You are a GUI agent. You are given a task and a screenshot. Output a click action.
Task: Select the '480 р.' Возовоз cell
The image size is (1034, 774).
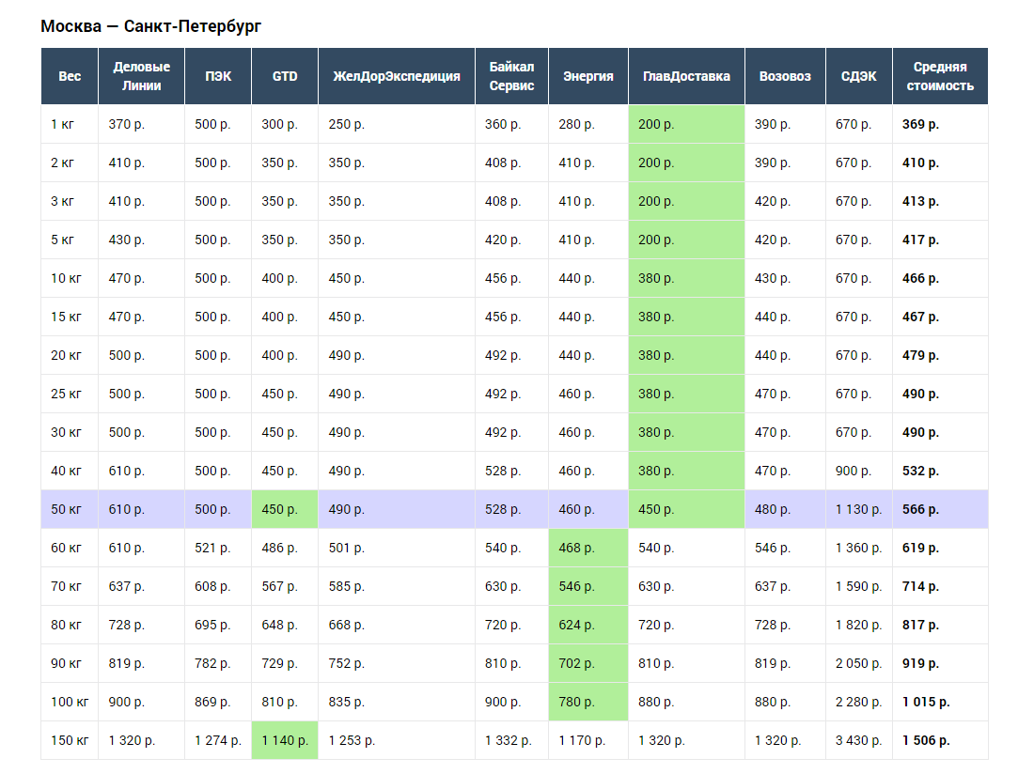(785, 509)
